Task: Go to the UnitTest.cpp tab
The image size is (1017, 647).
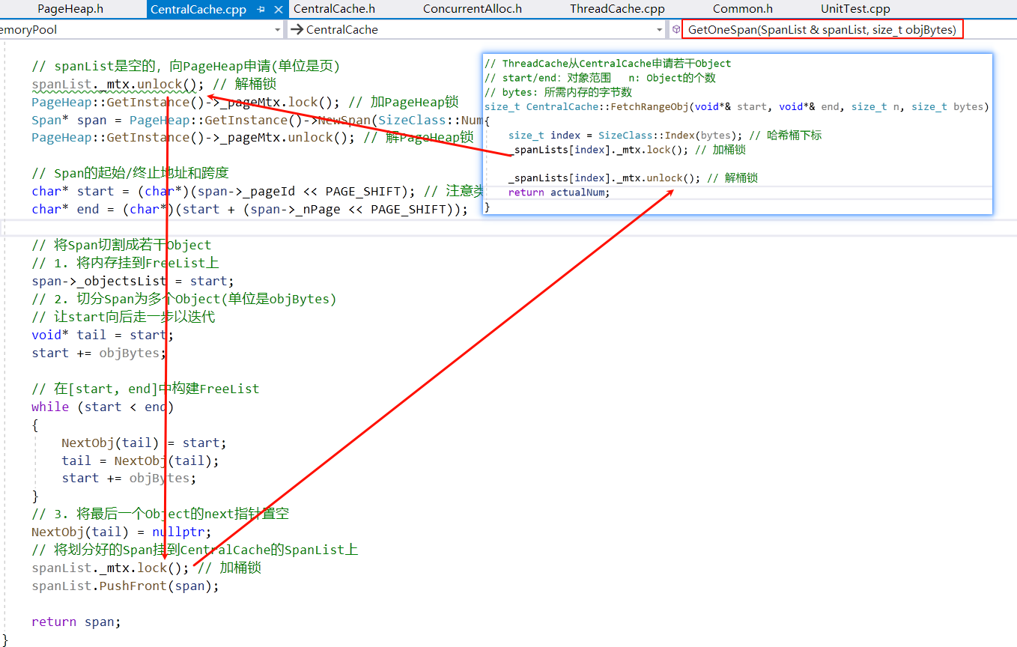Action: 855,9
